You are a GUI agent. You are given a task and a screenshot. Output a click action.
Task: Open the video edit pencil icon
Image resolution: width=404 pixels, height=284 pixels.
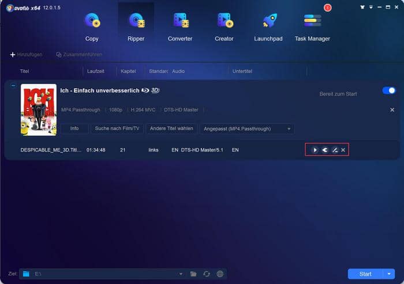(335, 150)
